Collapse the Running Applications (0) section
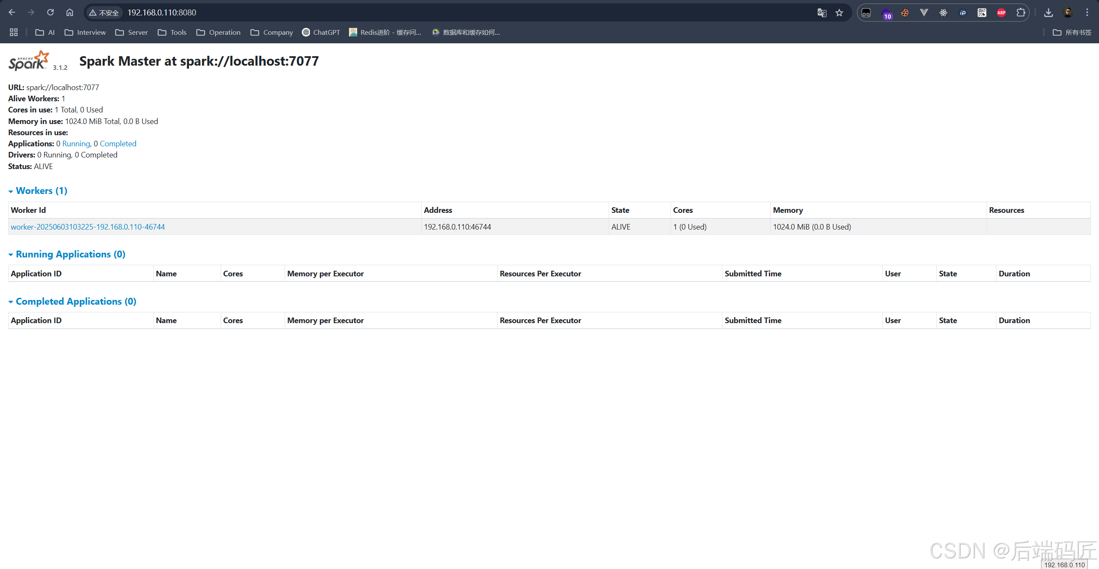This screenshot has height=569, width=1099. tap(70, 254)
